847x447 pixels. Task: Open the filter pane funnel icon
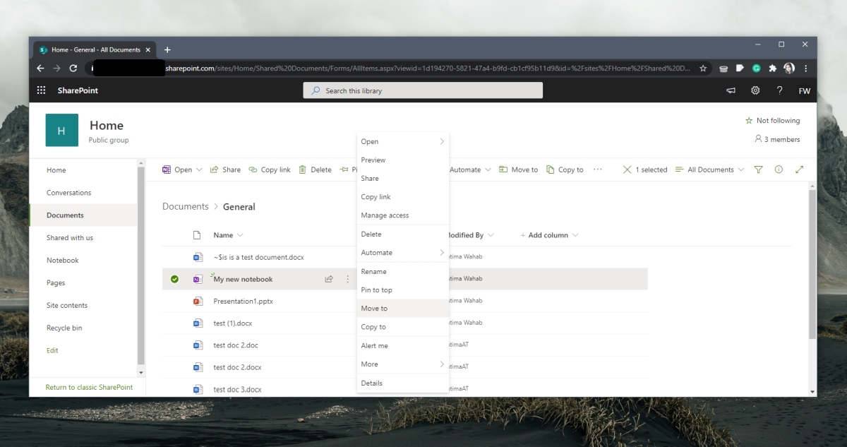(x=758, y=169)
